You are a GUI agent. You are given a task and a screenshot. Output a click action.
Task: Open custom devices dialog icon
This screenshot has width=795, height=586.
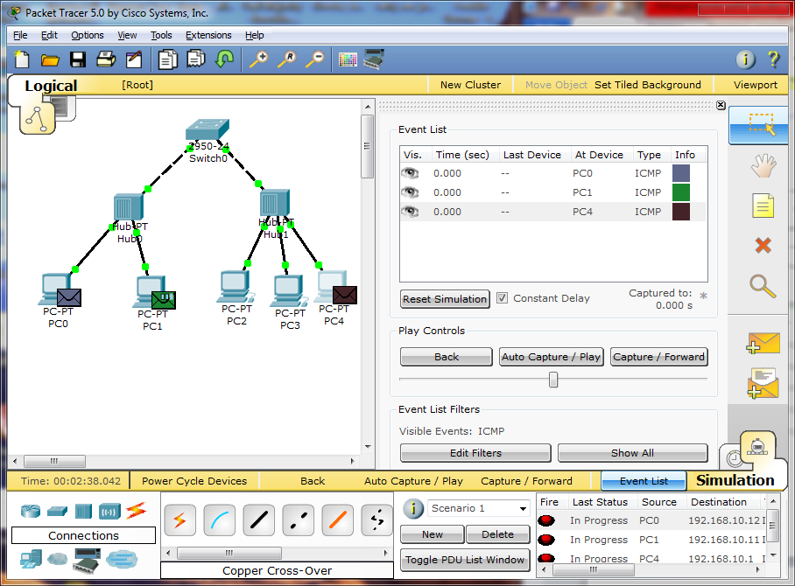coord(374,59)
